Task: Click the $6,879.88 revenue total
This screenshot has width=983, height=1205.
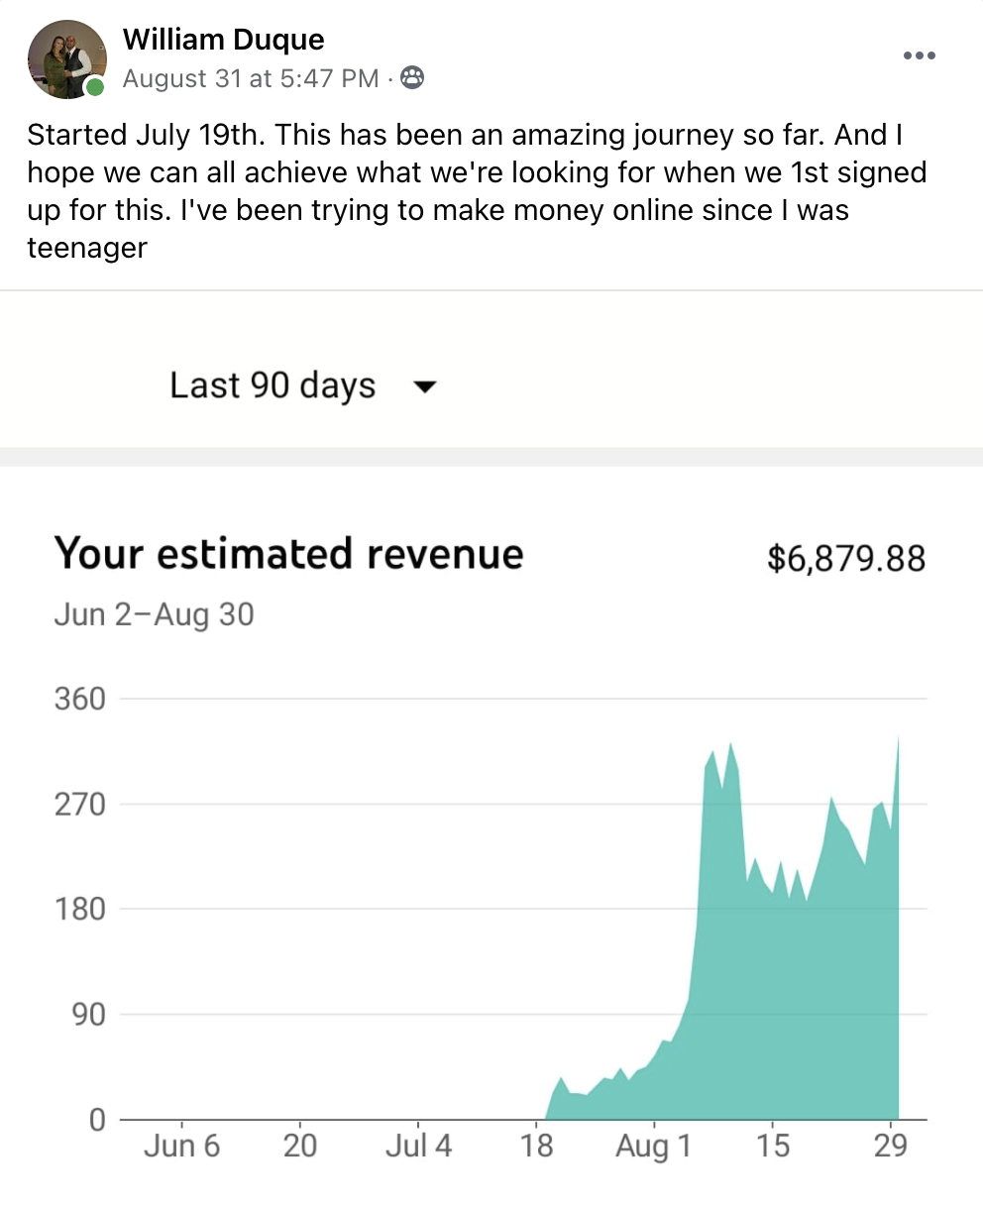Action: tap(846, 559)
